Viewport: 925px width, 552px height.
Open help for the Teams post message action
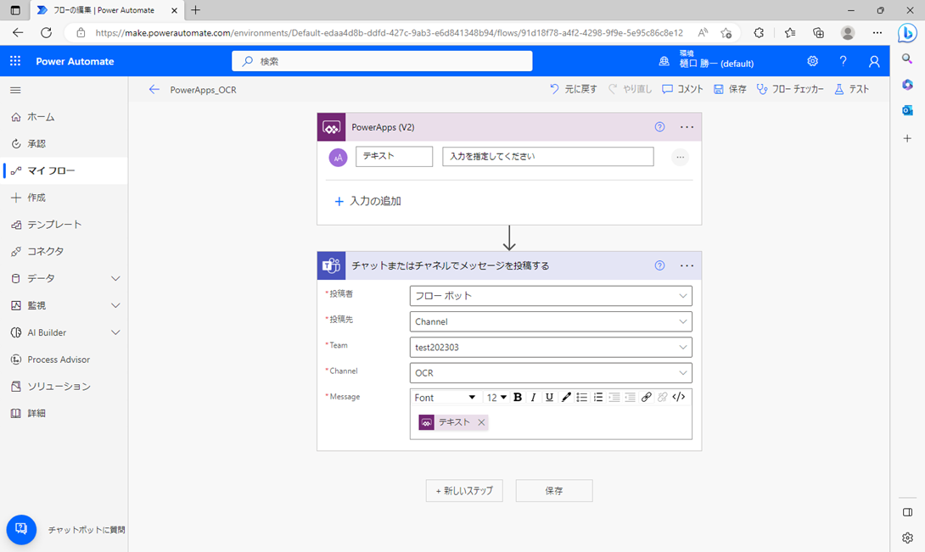coord(659,265)
